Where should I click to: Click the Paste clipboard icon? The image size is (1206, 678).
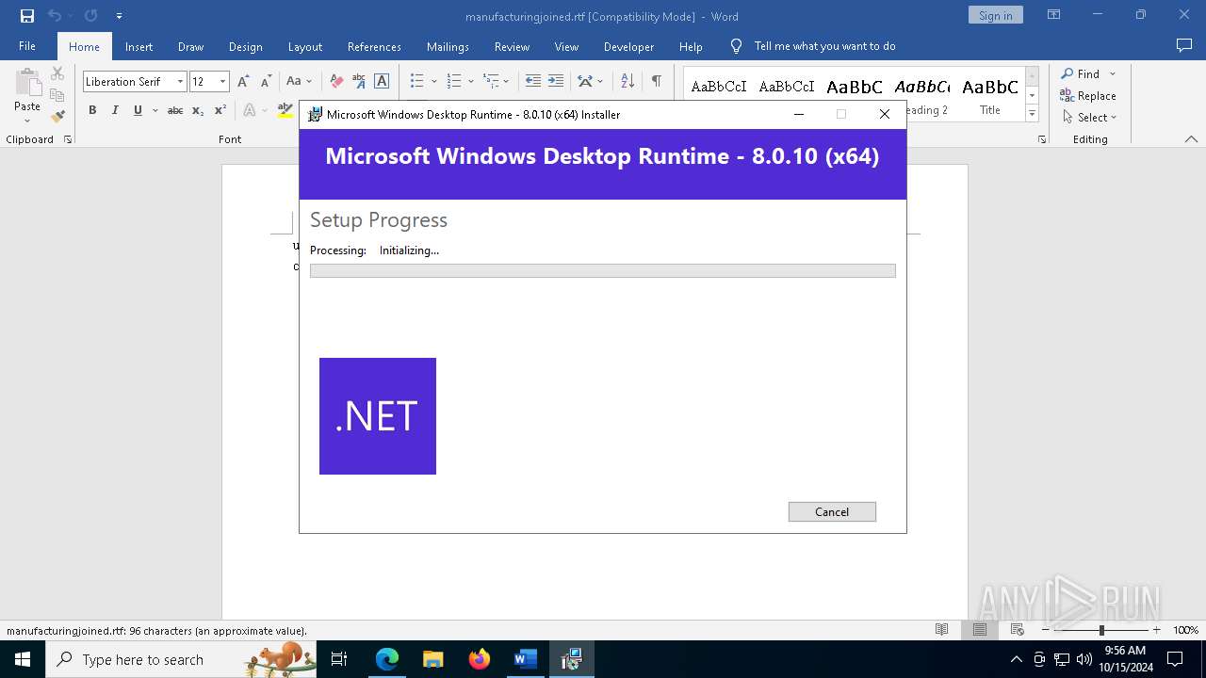pyautogui.click(x=27, y=83)
